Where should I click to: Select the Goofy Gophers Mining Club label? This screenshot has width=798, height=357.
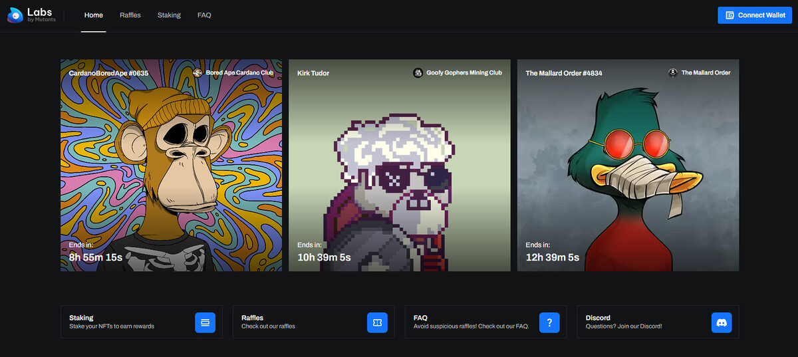point(464,72)
